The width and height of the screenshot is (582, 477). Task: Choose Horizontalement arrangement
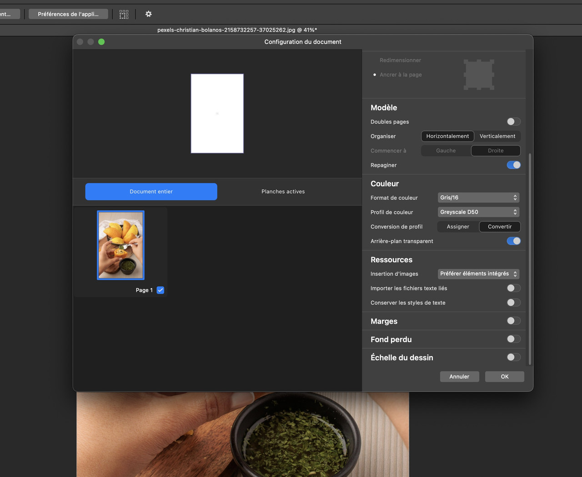pyautogui.click(x=447, y=136)
